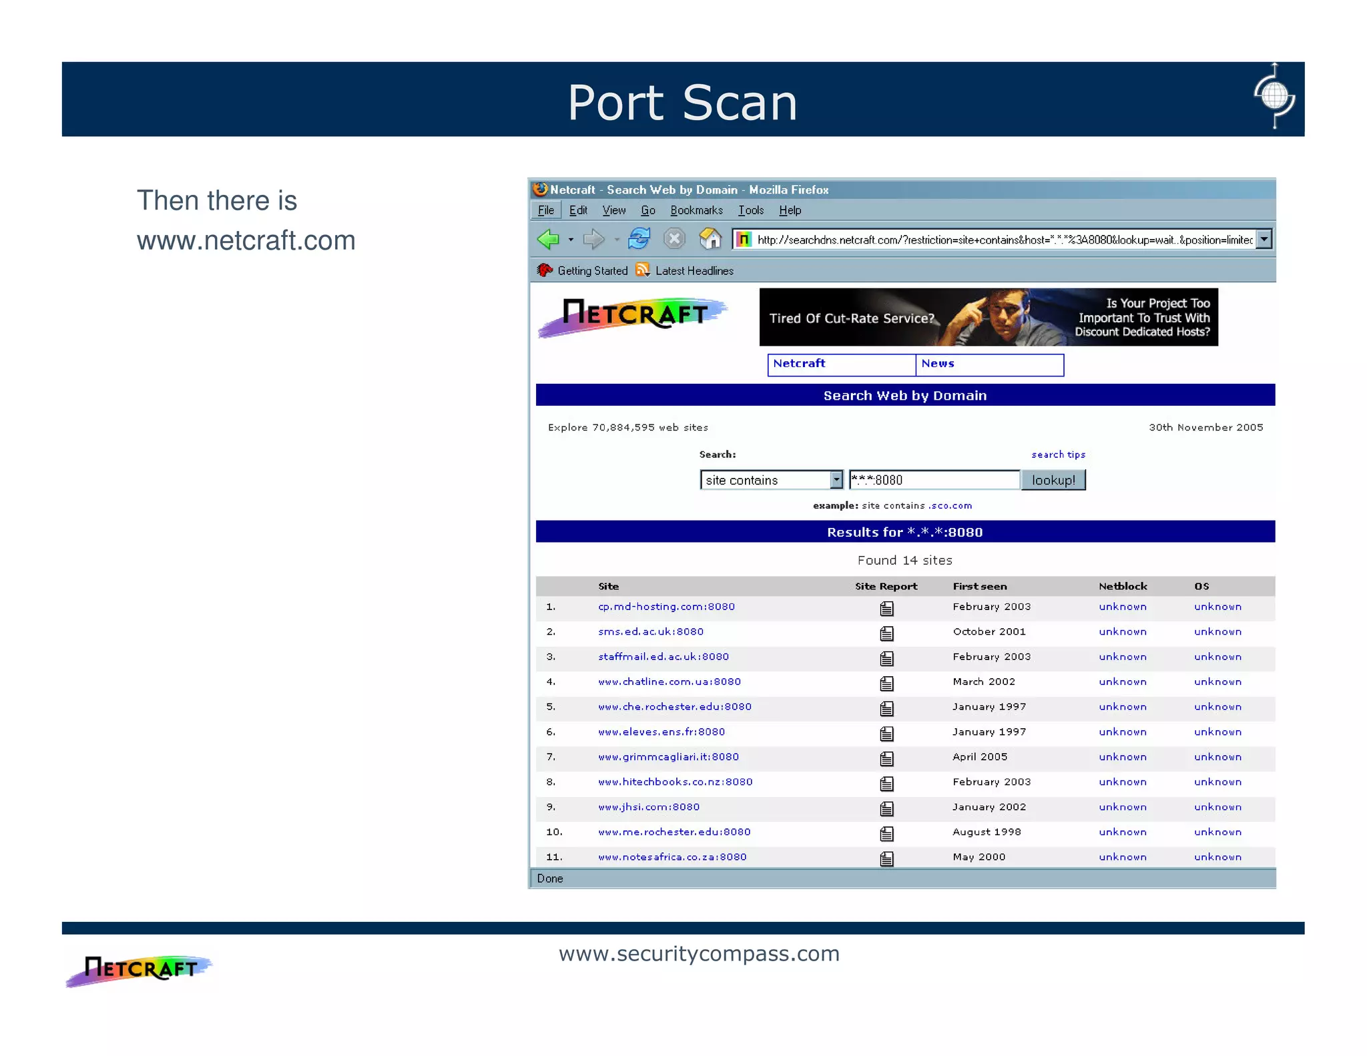1367x1056 pixels.
Task: Open the Back button history dropdown arrow
Action: tap(571, 240)
